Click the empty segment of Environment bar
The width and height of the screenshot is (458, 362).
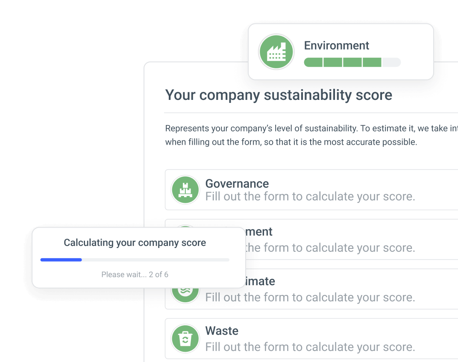(x=391, y=62)
